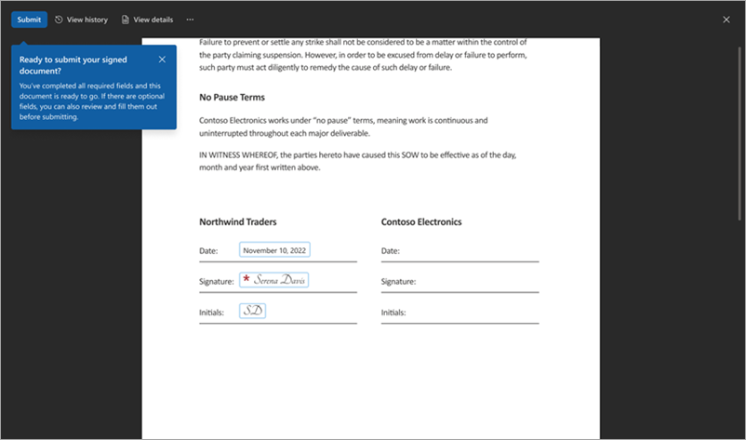Click the Contoso Electronics heading

(421, 221)
